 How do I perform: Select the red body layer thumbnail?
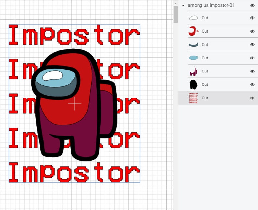click(x=194, y=31)
